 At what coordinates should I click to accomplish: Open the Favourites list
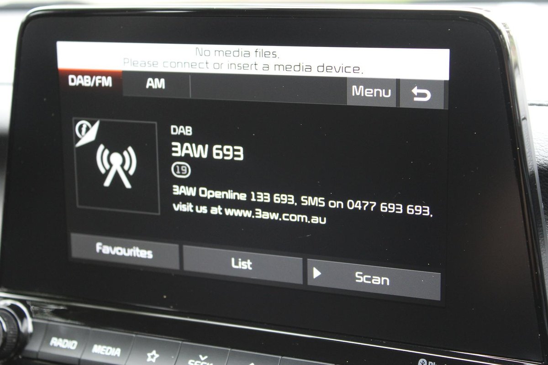pyautogui.click(x=124, y=251)
